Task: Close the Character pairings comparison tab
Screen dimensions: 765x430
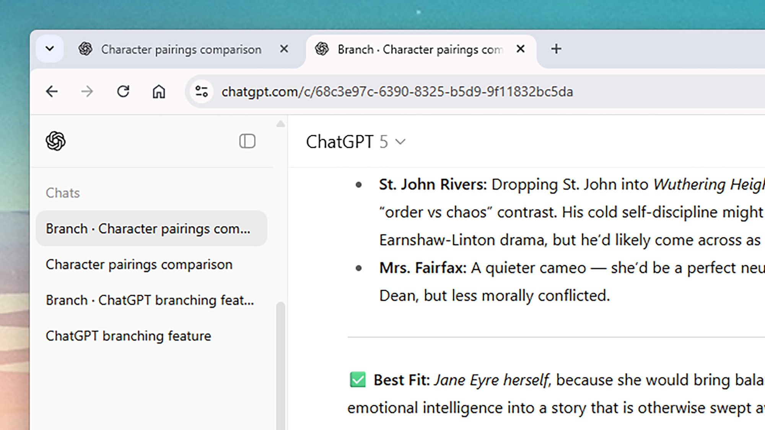Action: click(284, 49)
